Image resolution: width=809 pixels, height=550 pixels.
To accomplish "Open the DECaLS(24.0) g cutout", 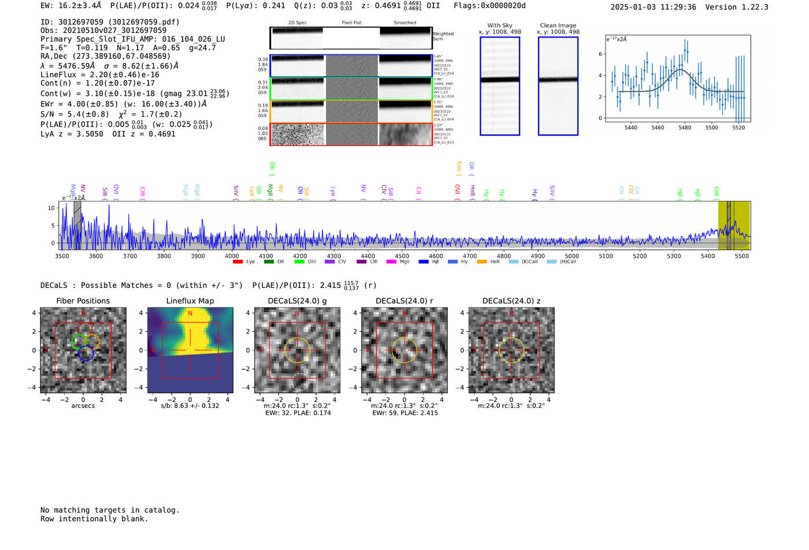I will point(297,350).
